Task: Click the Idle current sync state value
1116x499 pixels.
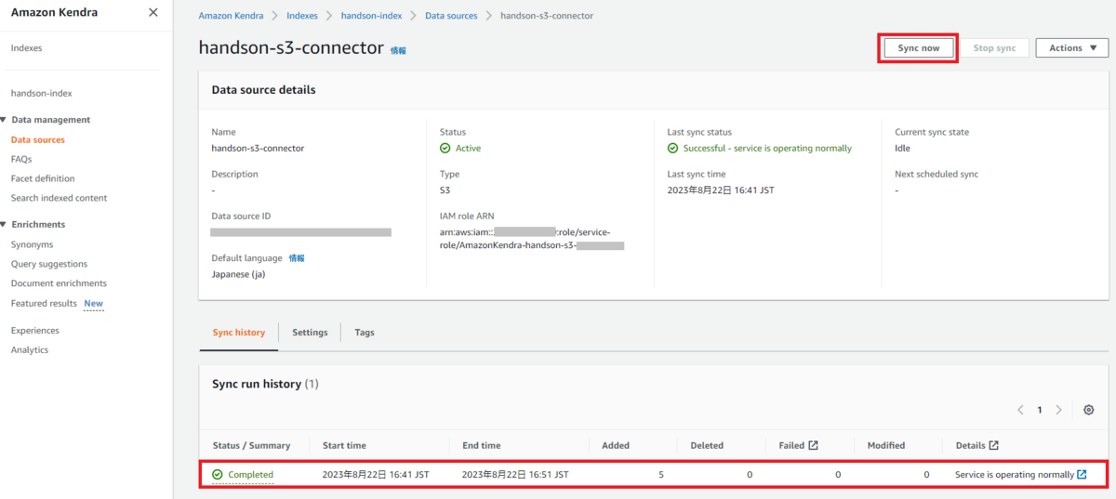Action: pyautogui.click(x=902, y=149)
